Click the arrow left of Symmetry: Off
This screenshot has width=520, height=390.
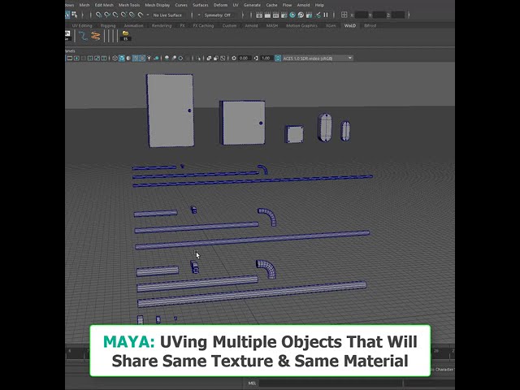coord(199,15)
